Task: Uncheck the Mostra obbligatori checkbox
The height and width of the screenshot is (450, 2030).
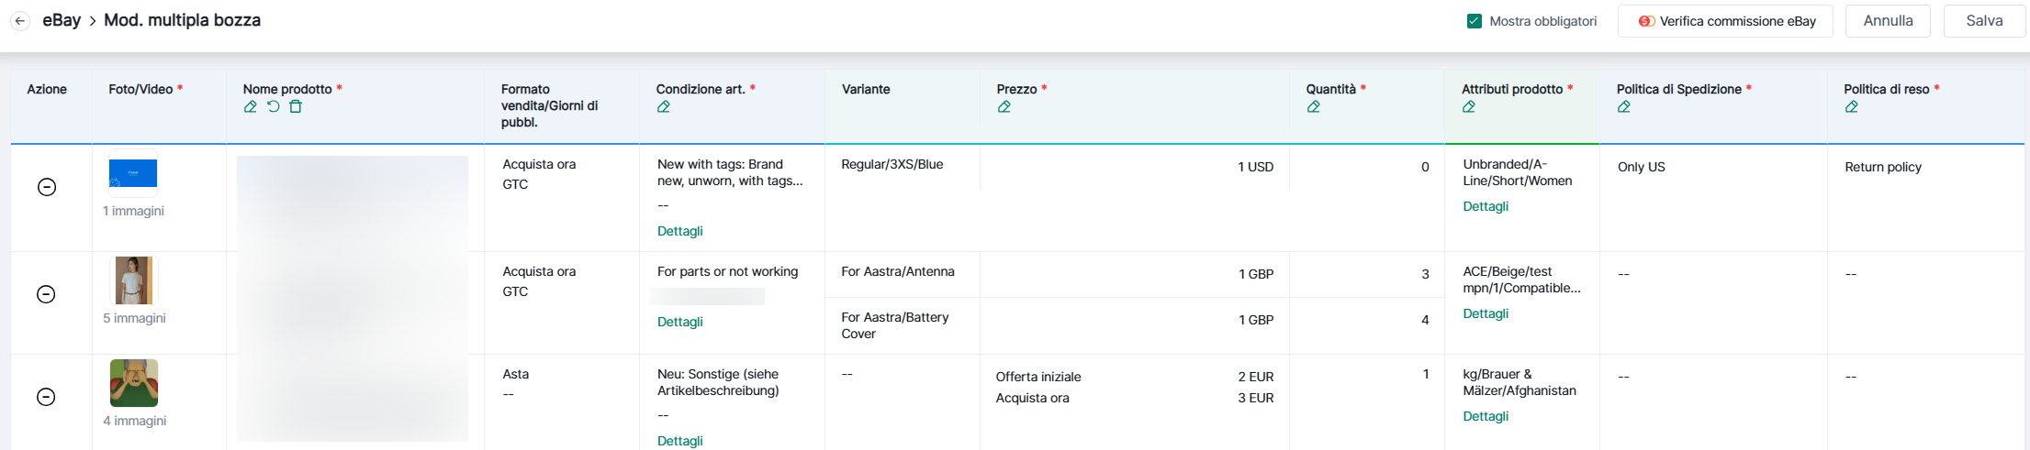Action: (1475, 21)
